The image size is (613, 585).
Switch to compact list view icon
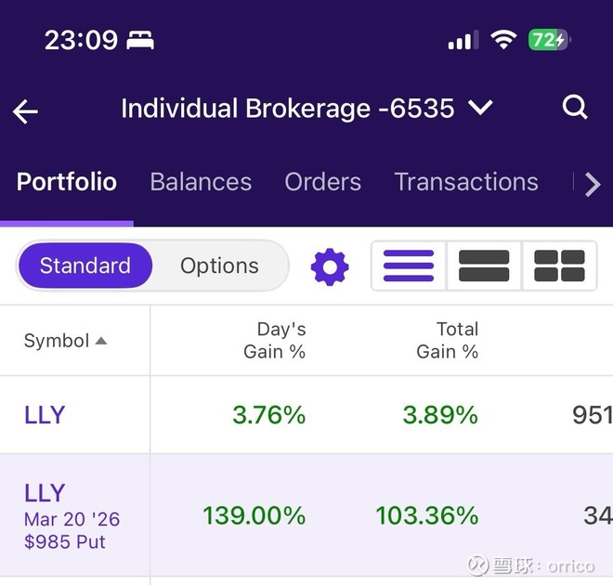(409, 266)
